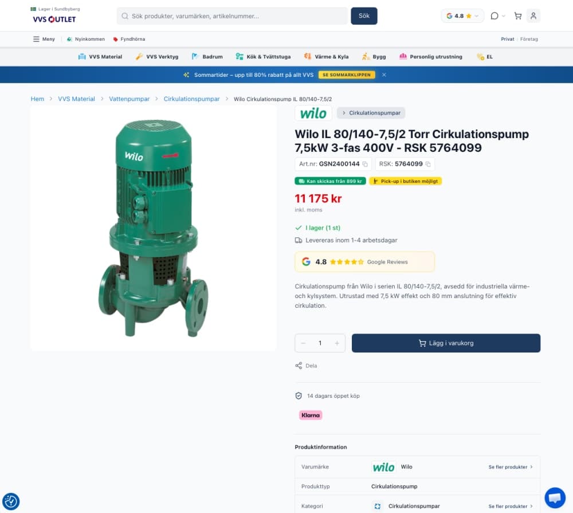
Task: Copy the article number GSN2400144
Action: [x=364, y=164]
